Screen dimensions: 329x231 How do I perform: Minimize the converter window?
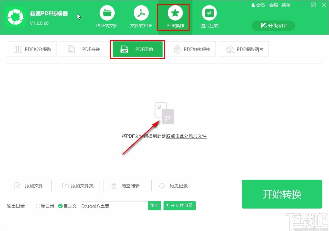coord(303,5)
